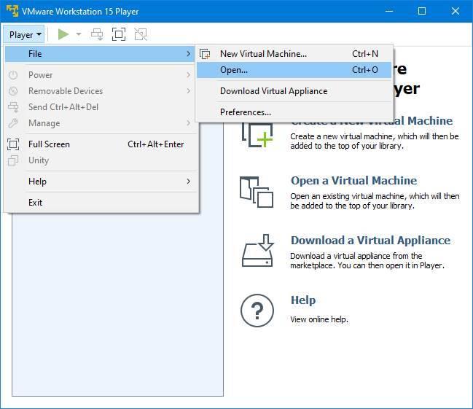The width and height of the screenshot is (473, 409).
Task: Click the Power menu entry
Action: (100, 75)
